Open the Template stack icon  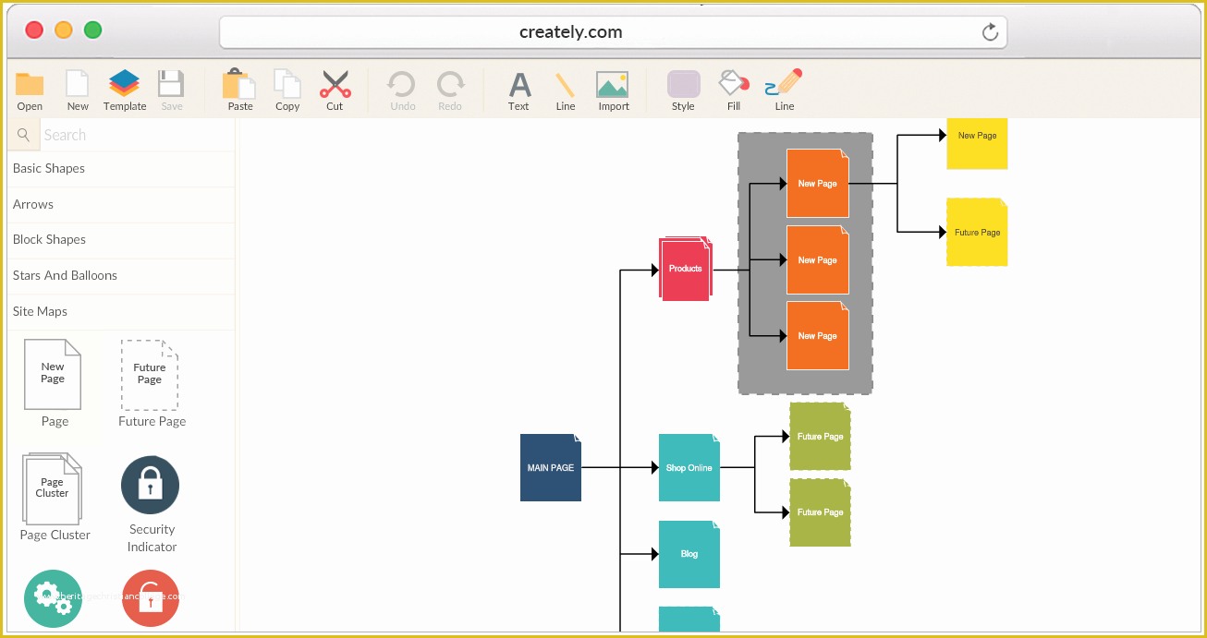[x=124, y=84]
